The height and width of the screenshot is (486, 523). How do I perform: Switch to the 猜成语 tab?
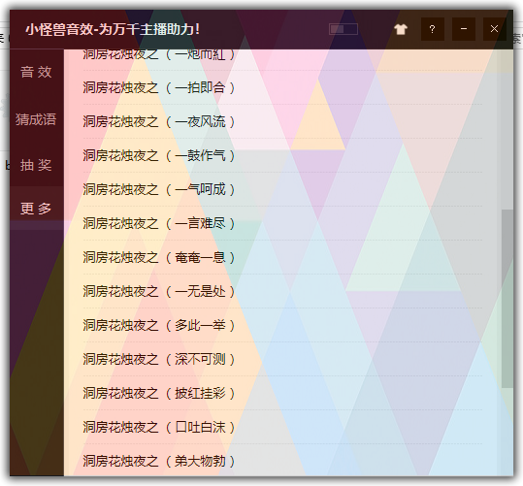click(36, 119)
